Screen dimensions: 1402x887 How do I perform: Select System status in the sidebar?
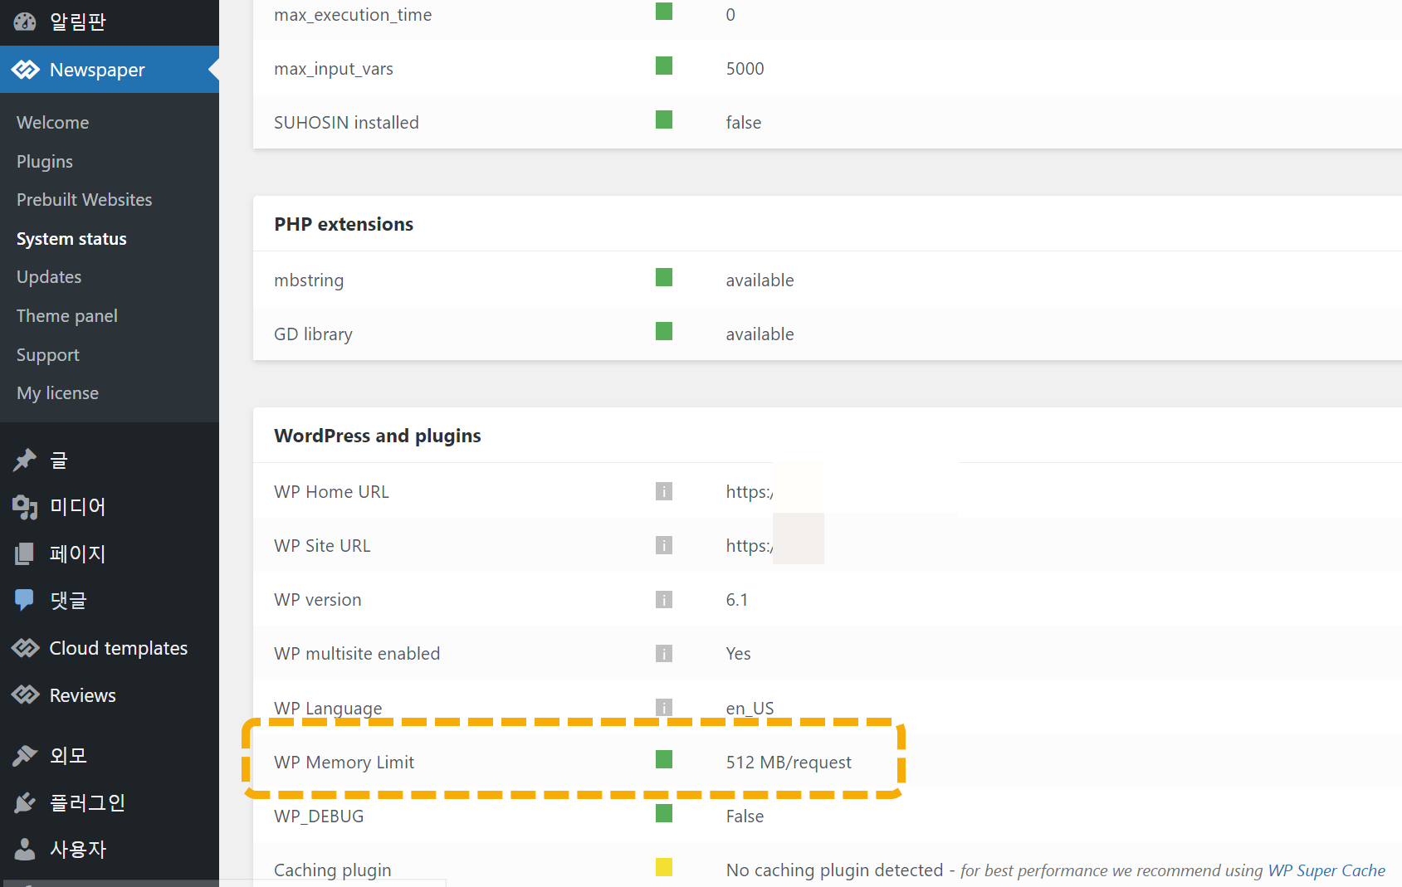(71, 239)
